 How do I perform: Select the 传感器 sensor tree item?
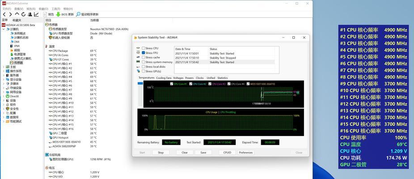click(x=17, y=63)
